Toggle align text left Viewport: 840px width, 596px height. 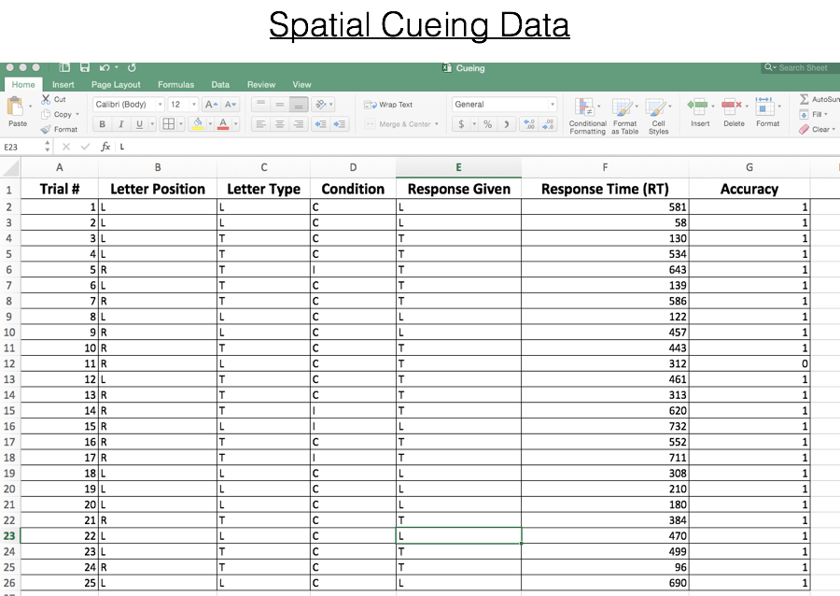coord(260,124)
